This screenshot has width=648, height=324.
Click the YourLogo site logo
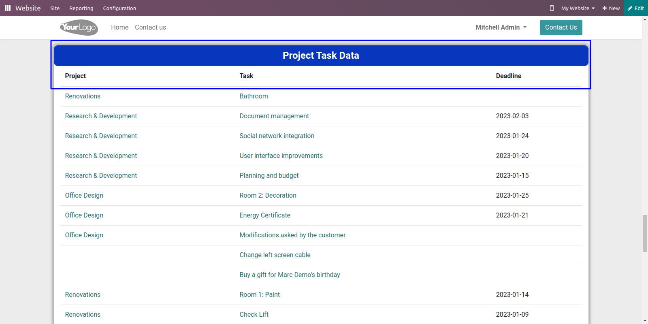pos(79,28)
